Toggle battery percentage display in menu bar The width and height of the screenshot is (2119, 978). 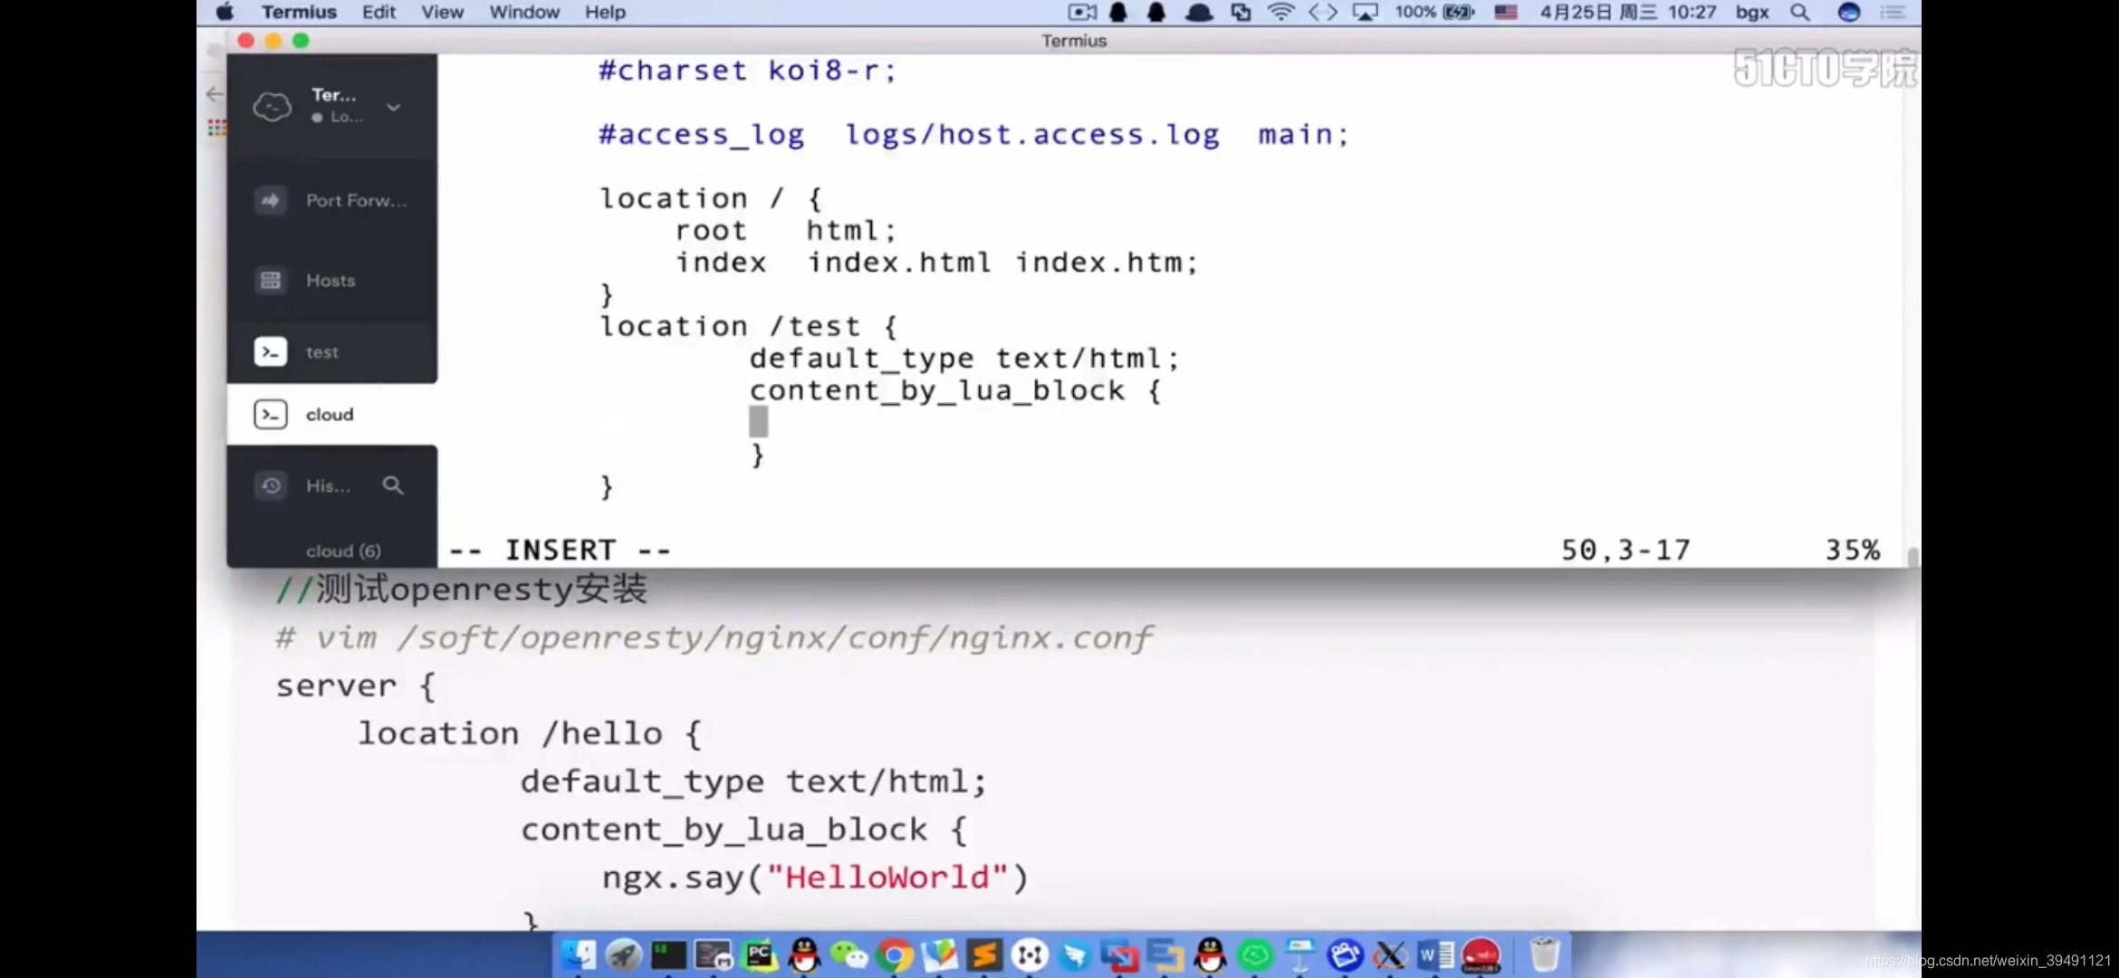[x=1458, y=12]
